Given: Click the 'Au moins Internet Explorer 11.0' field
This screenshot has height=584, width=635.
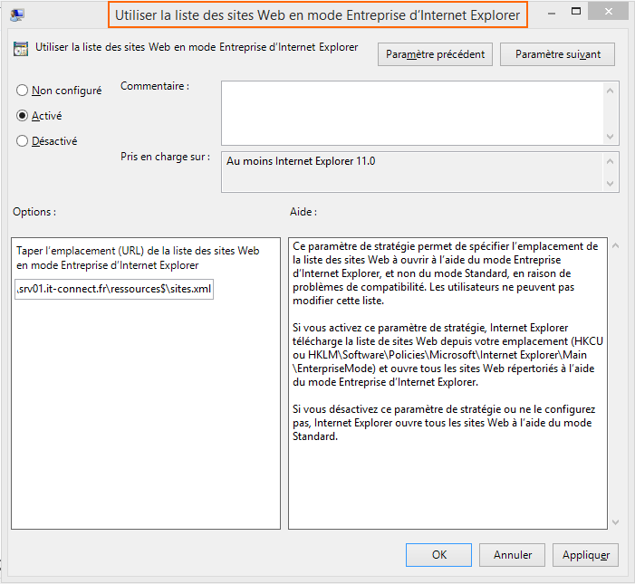Looking at the screenshot, I should click(x=412, y=171).
